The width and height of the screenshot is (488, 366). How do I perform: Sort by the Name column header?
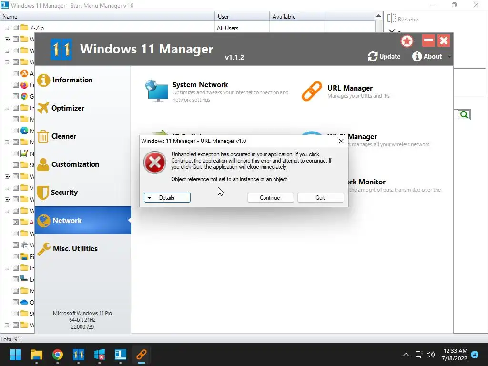[108, 17]
